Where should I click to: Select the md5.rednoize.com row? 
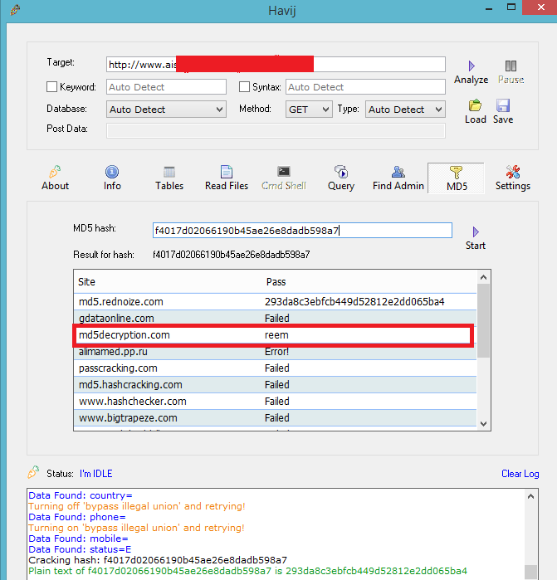click(x=275, y=302)
